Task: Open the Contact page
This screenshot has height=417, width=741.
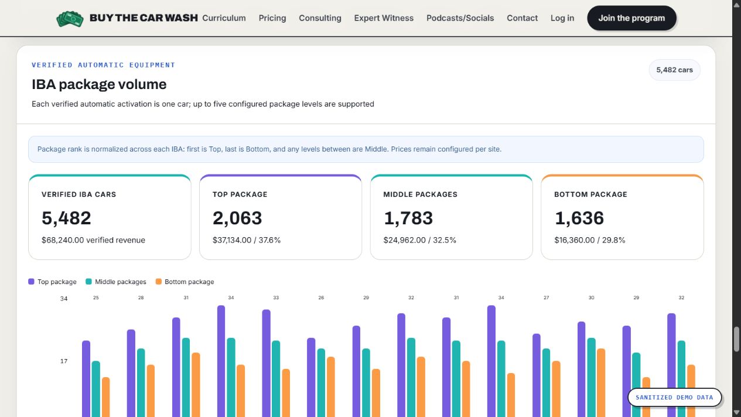Action: [x=522, y=18]
